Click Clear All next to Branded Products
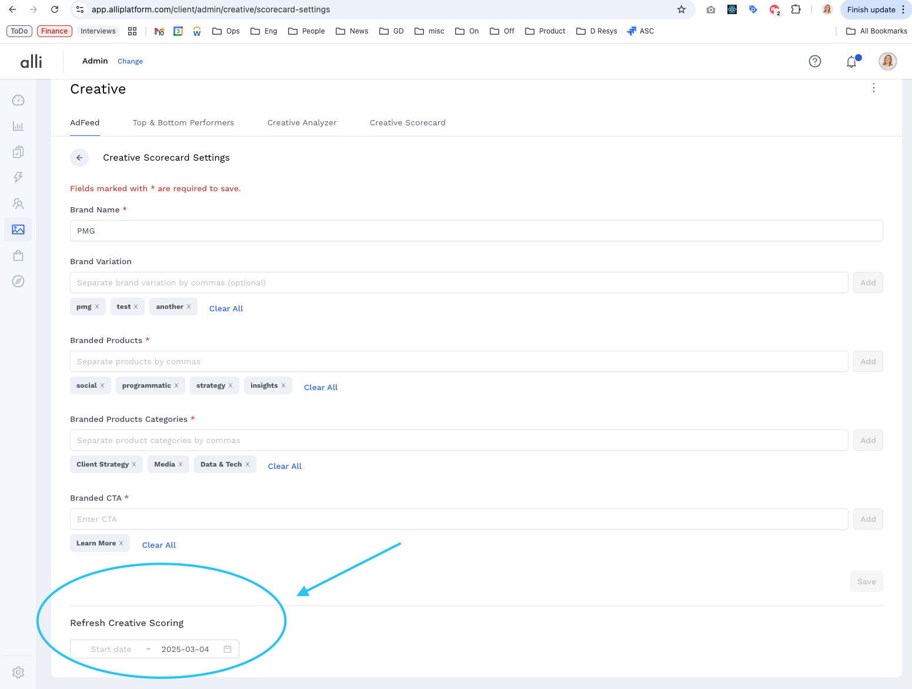Image resolution: width=912 pixels, height=689 pixels. (x=320, y=387)
